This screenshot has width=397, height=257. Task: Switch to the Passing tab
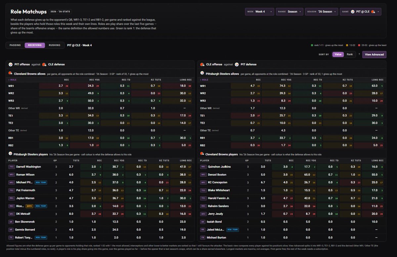(x=15, y=45)
